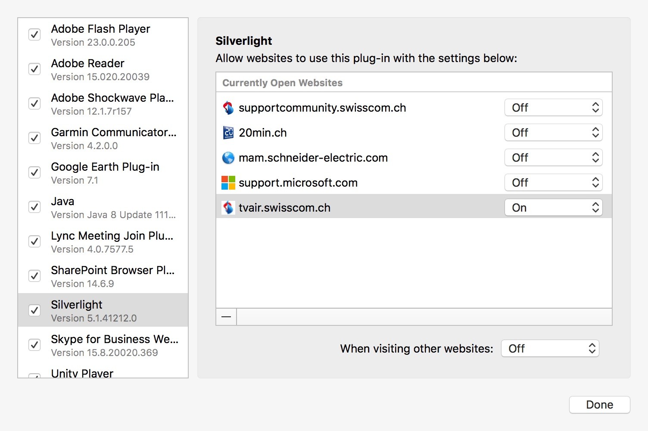This screenshot has width=648, height=431.
Task: Click the mam.schneider-electric.com globe icon
Action: tap(228, 158)
